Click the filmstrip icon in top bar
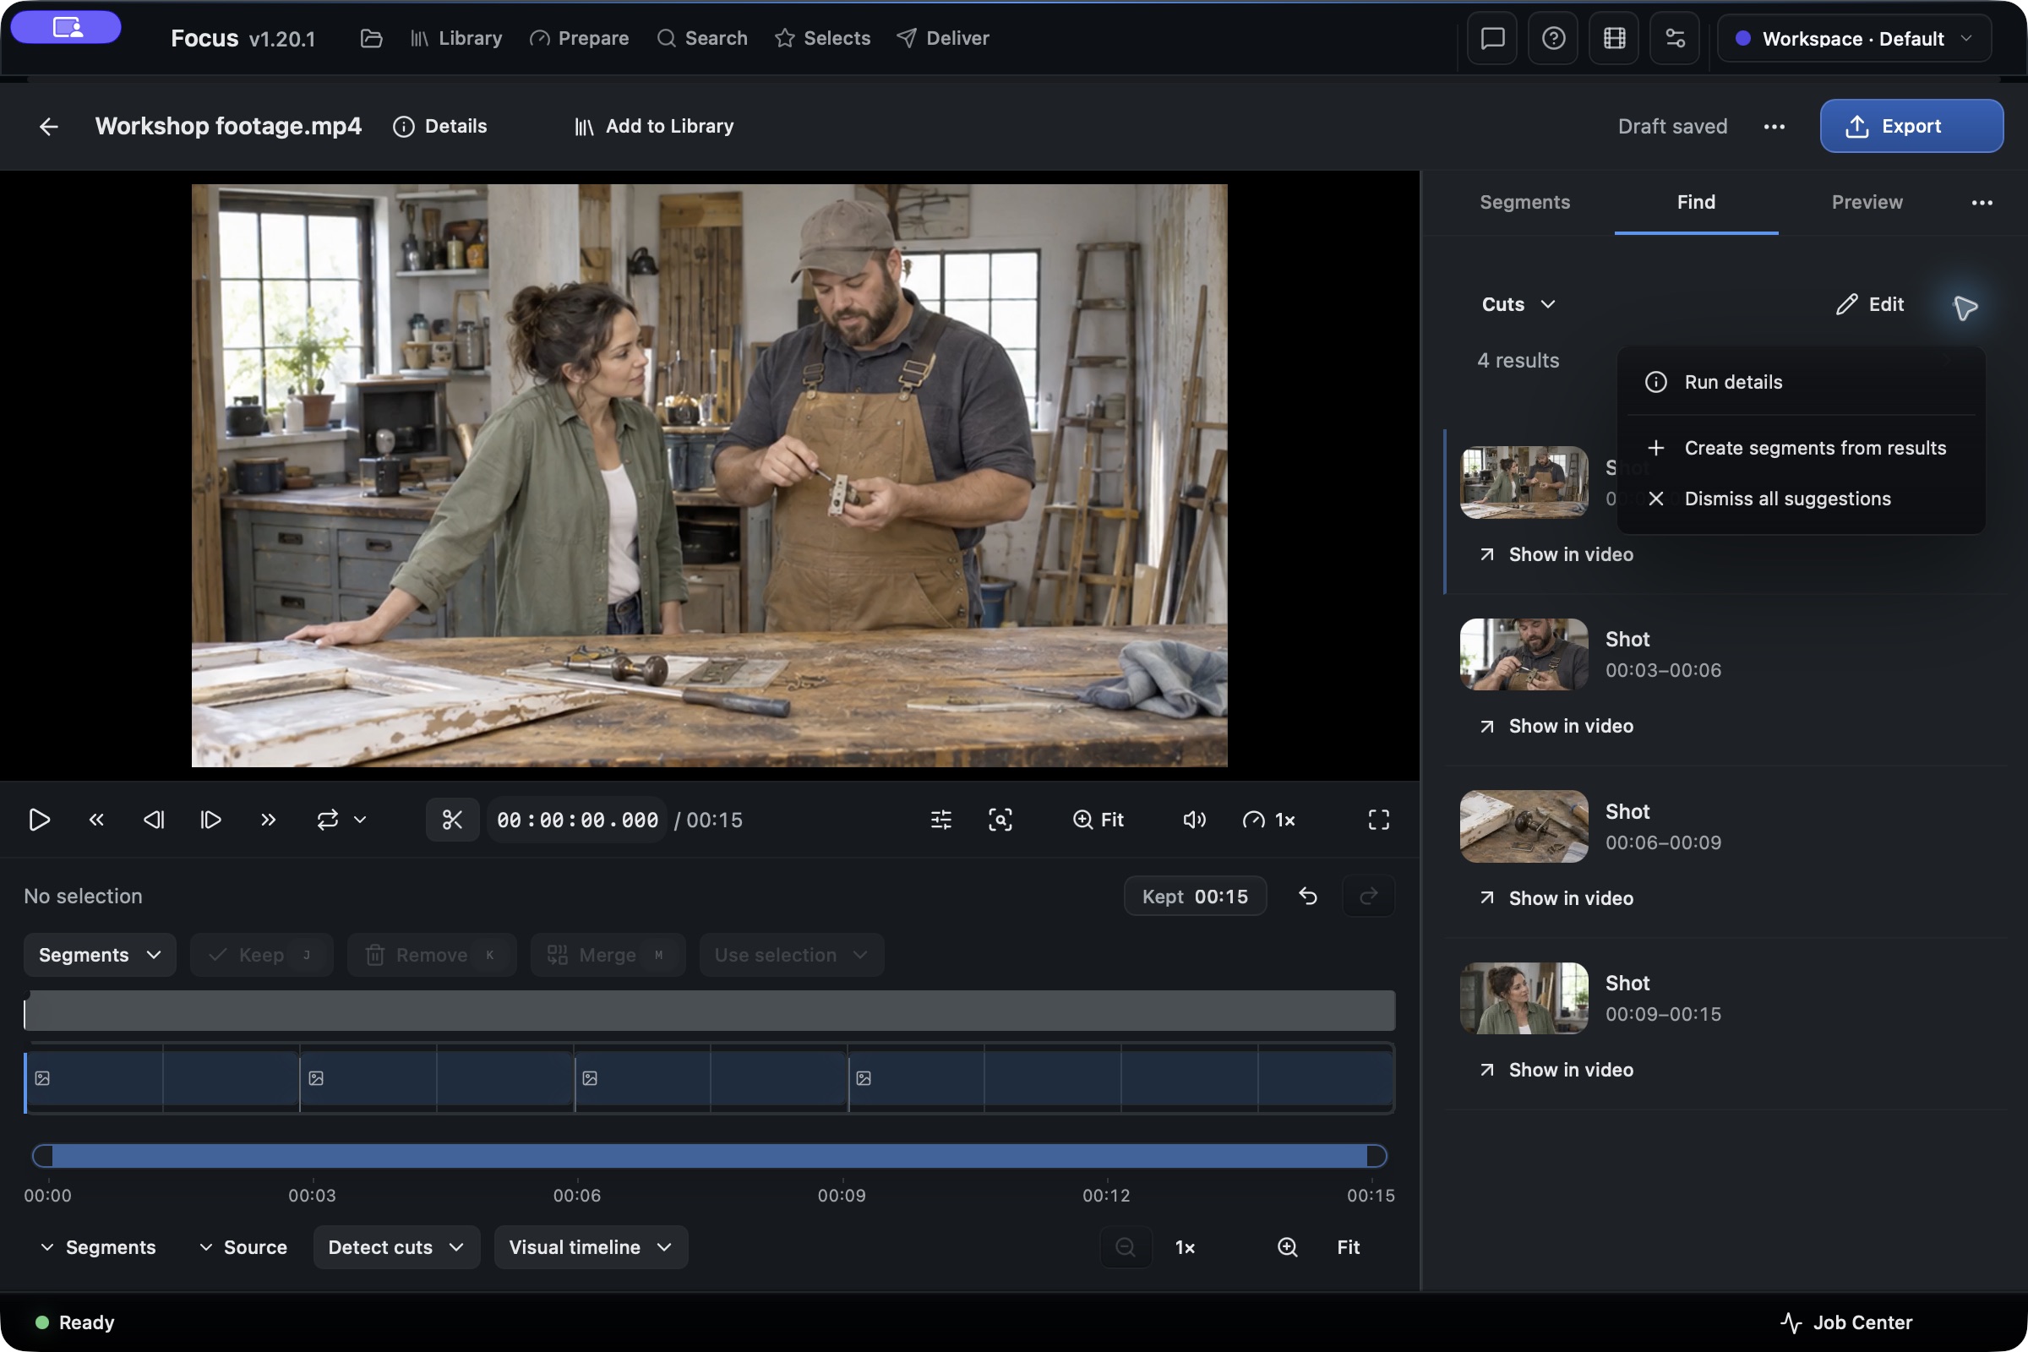The image size is (2028, 1352). coord(1614,38)
